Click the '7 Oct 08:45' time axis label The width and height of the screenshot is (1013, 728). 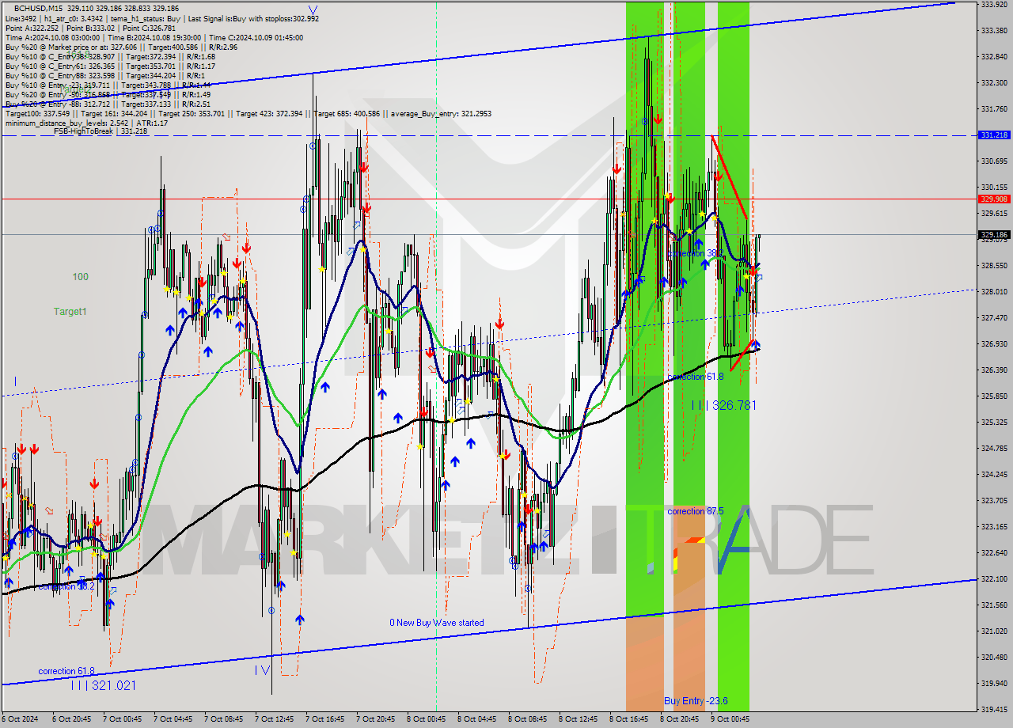click(x=222, y=719)
